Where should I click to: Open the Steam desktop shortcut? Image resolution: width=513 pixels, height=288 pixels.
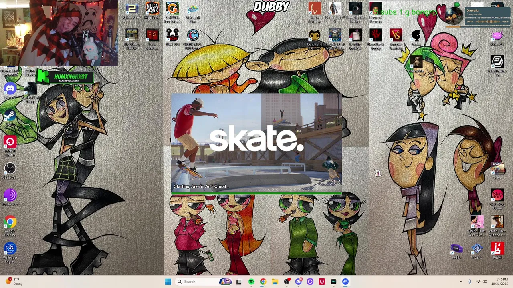point(10,118)
